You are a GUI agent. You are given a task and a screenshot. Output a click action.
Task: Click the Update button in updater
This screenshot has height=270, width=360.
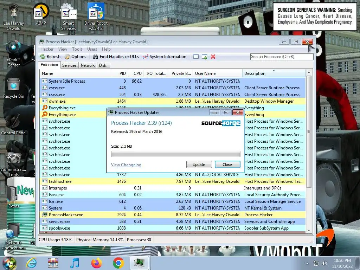click(x=199, y=165)
